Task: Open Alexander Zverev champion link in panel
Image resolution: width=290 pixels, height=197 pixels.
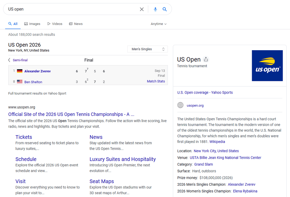Action: pyautogui.click(x=242, y=185)
